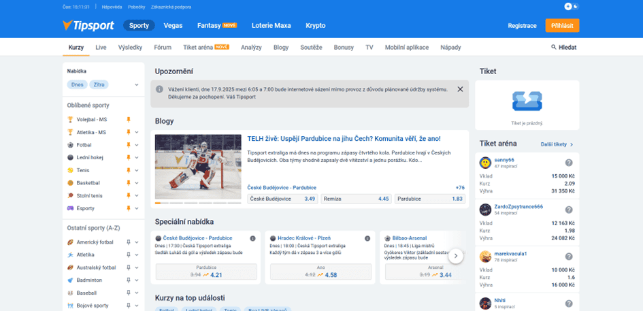Viewport: 643px width, 311px height.
Task: Expand the Atletika - MS submenu
Action: pos(137,133)
